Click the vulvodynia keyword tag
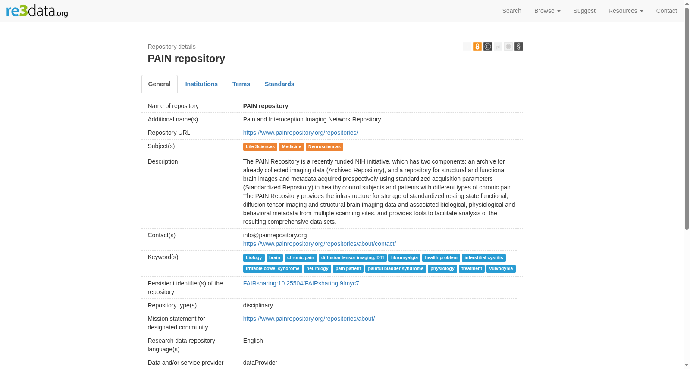 (501, 269)
